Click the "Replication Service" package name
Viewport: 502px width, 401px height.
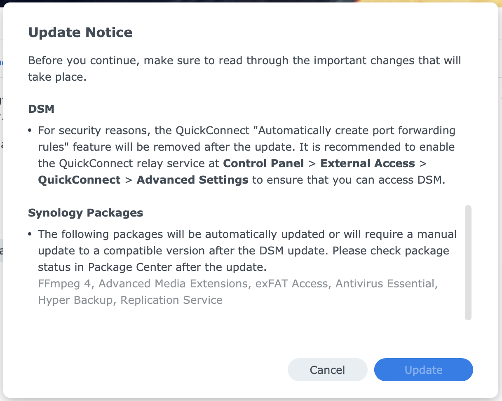(x=171, y=300)
